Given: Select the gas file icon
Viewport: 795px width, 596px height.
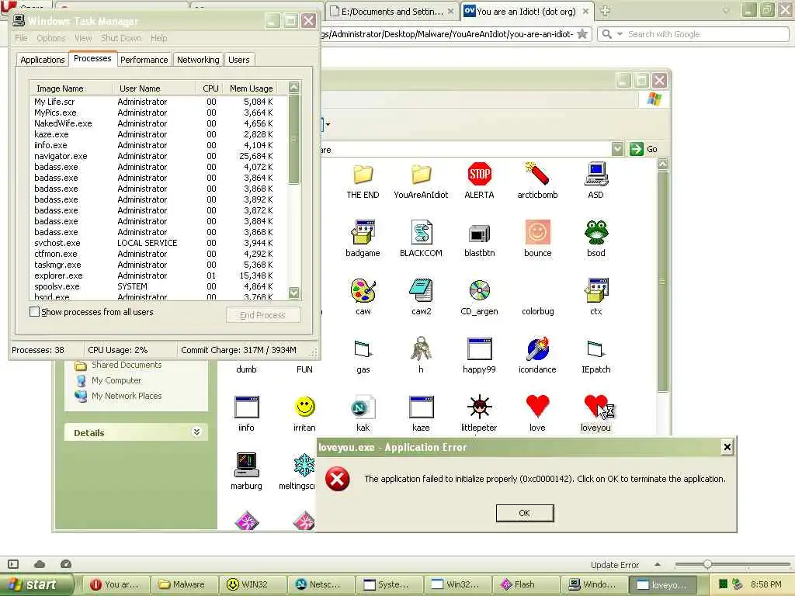Looking at the screenshot, I should pos(363,349).
